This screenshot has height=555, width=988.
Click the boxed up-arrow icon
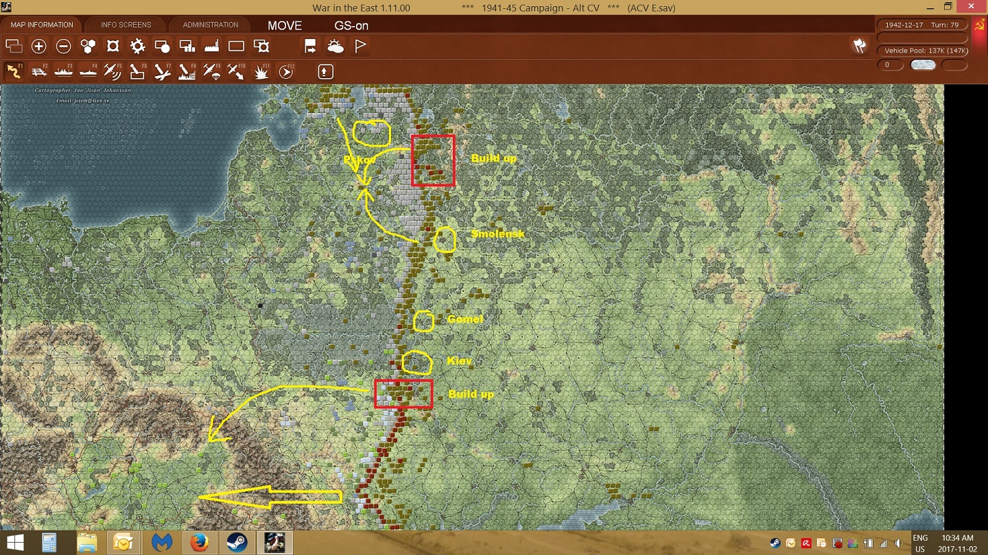click(x=326, y=71)
